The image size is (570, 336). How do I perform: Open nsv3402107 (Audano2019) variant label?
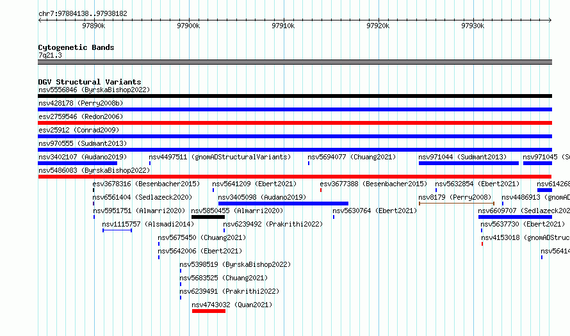83,157
